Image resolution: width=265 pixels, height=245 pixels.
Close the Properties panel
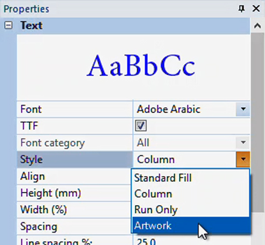(256, 9)
